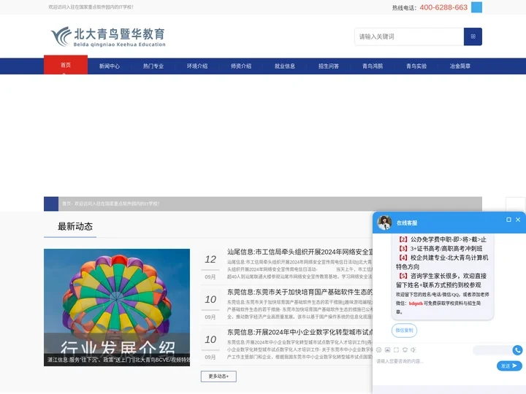Click the 微信复制 button in chat
Image resolution: width=526 pixels, height=394 pixels.
[x=404, y=331]
